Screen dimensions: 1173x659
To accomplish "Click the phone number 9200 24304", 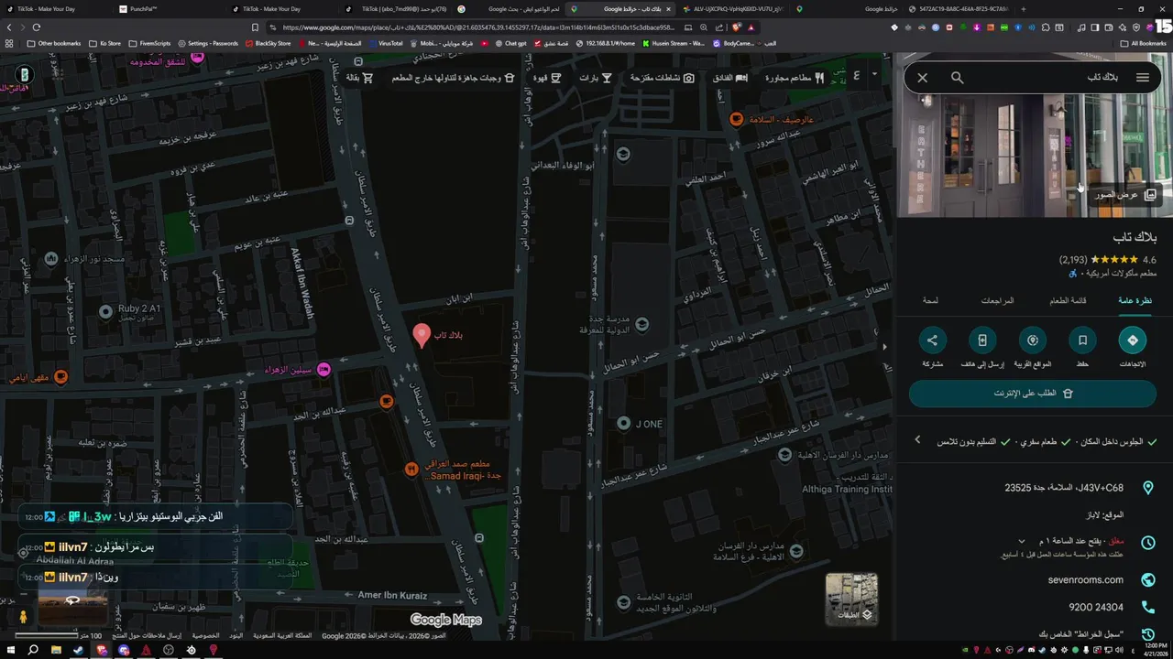I will [x=1096, y=607].
